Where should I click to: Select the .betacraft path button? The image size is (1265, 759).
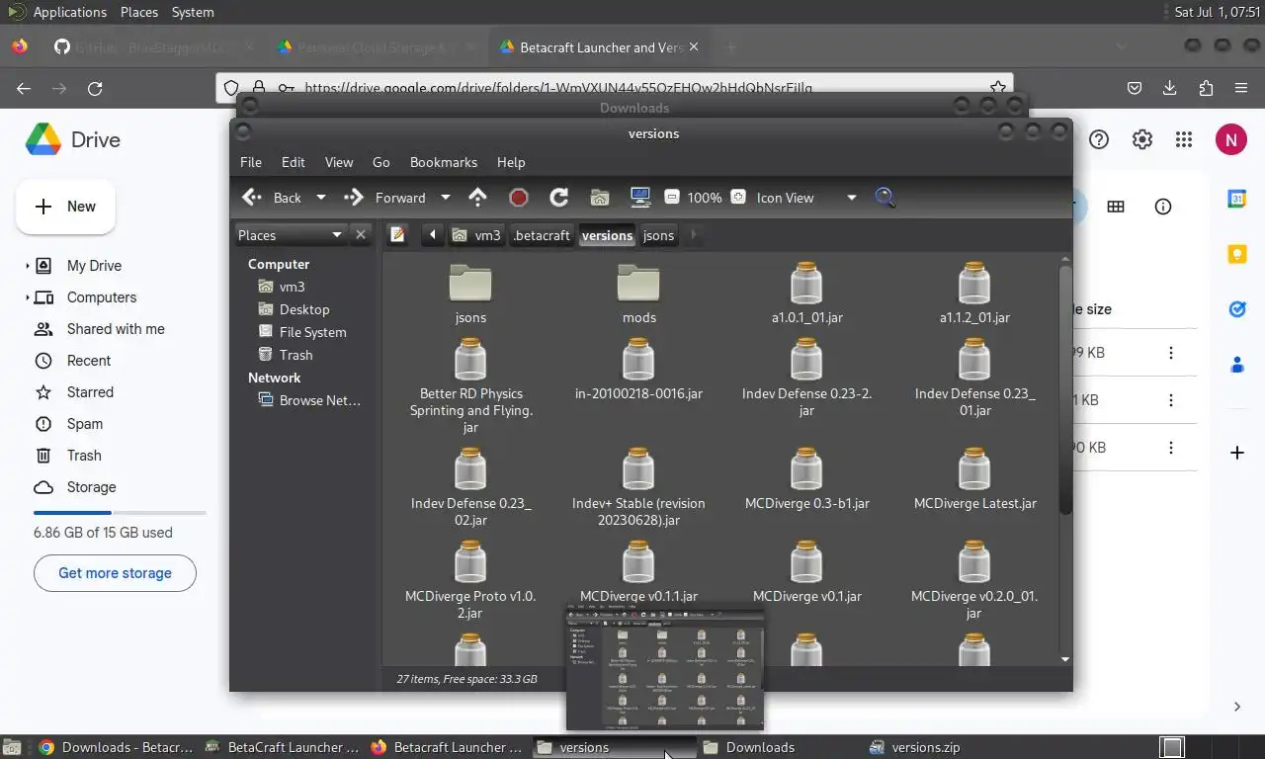click(x=542, y=235)
